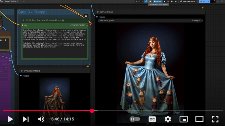Click the Preview Image node title
Screen dimensions: 225x126
coord(32,71)
